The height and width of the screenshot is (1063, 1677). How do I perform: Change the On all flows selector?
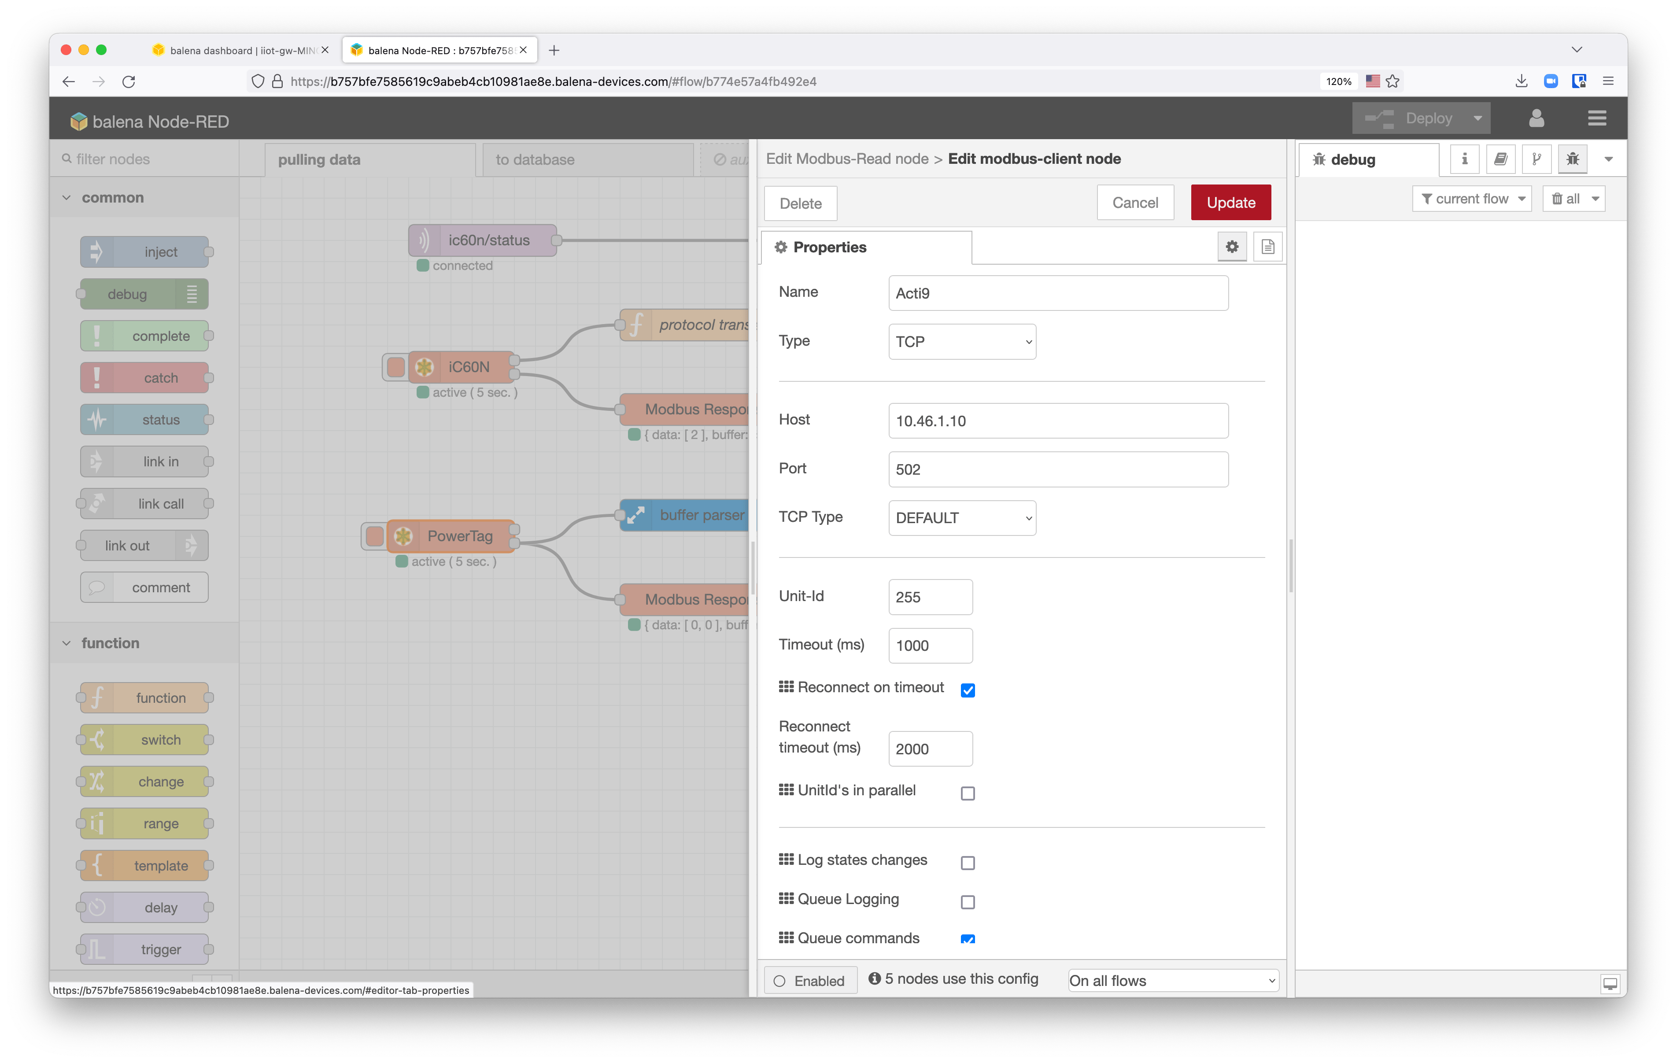[1172, 980]
